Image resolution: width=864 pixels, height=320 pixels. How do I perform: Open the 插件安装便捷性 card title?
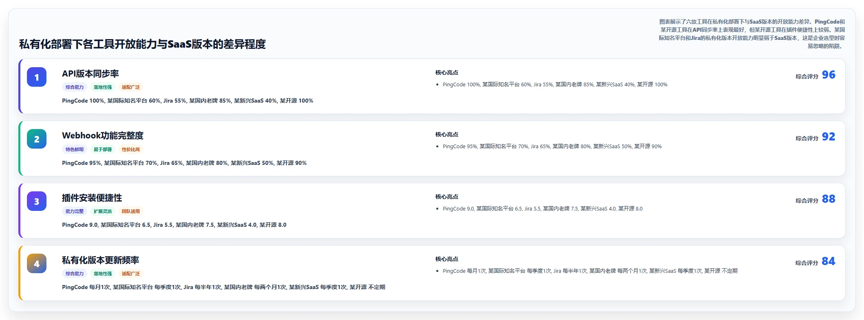pyautogui.click(x=92, y=198)
